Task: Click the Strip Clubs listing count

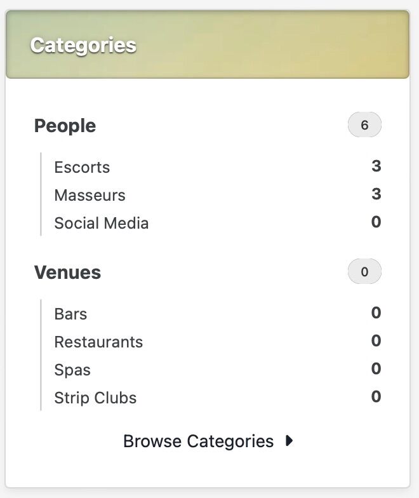Action: 376,397
